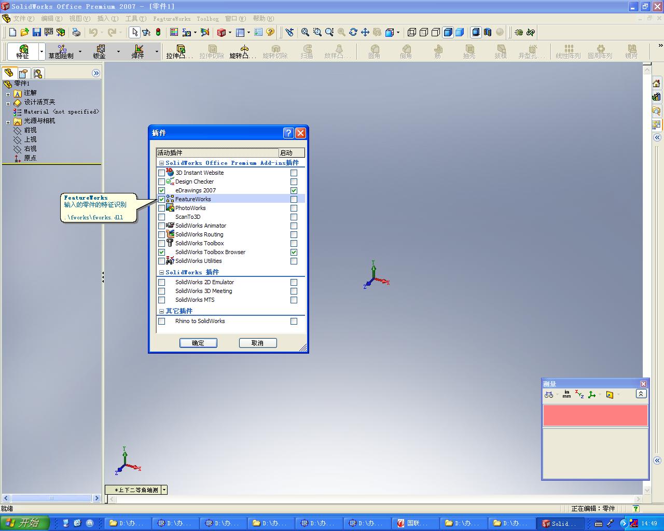Image resolution: width=664 pixels, height=531 pixels.
Task: Open the PropertyManager tab icon
Action: tap(23, 73)
